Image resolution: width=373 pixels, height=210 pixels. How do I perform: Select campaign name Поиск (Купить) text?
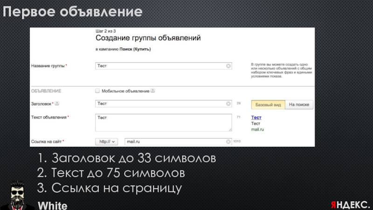(x=135, y=49)
